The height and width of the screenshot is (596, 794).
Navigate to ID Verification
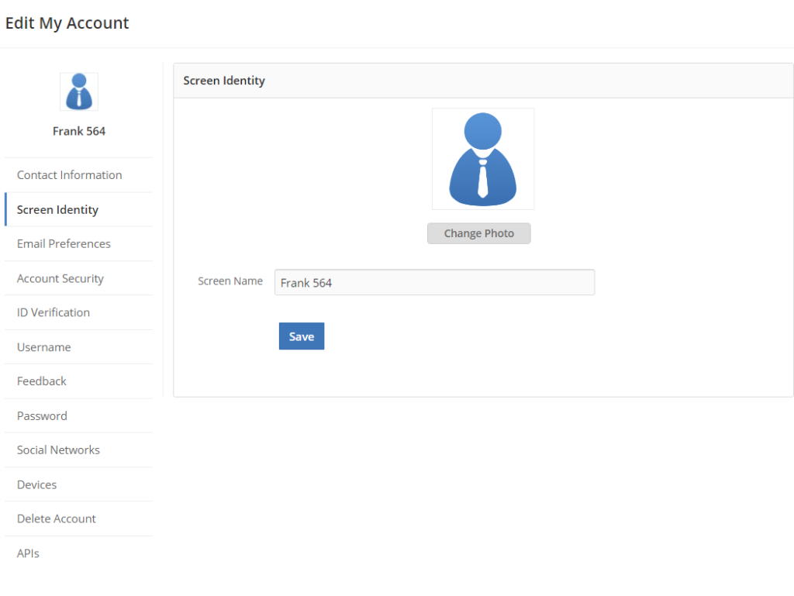point(54,312)
